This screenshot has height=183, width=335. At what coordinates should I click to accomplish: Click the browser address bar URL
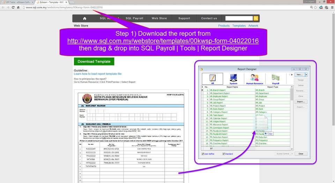click(64, 7)
